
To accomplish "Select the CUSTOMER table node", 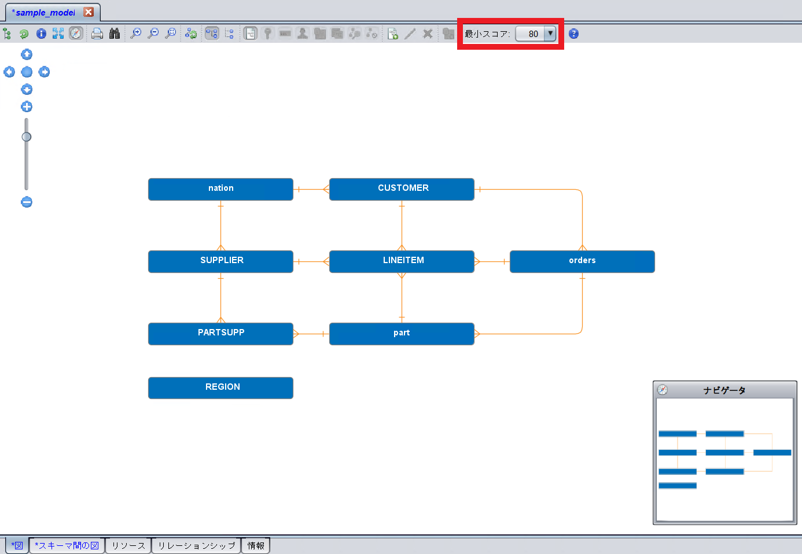I will [x=402, y=189].
